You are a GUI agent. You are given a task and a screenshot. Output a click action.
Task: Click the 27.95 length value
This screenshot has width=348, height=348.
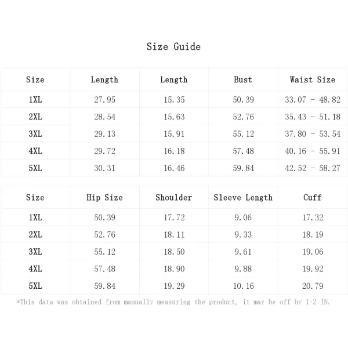(104, 100)
